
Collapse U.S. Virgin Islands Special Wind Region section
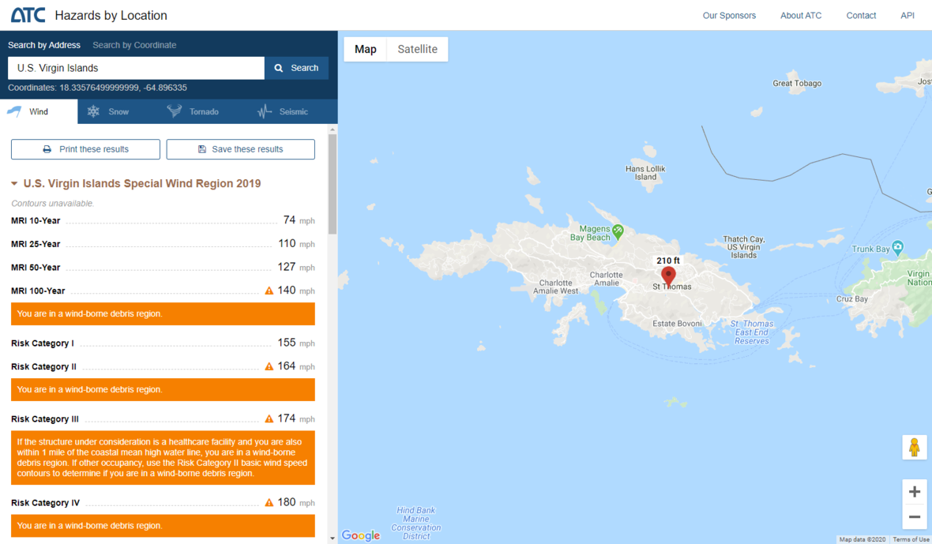(14, 184)
